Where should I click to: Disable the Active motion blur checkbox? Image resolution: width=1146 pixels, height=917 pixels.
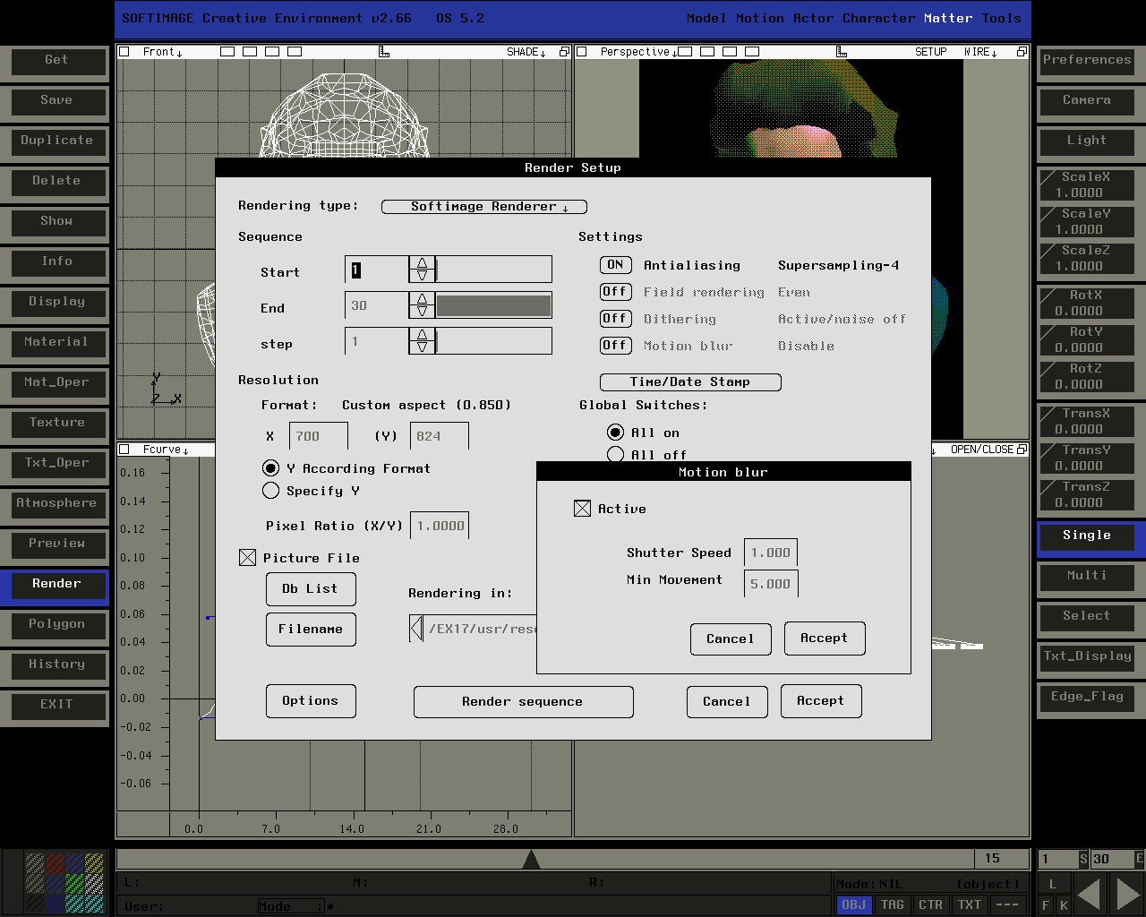click(582, 509)
